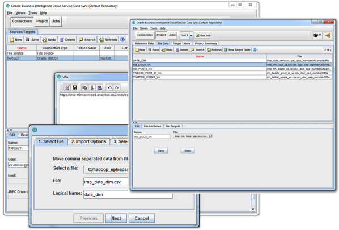Viewport: 339px width, 230px height.
Task: Click File field imp_date_dim.csv
Action: pyautogui.click(x=106, y=182)
